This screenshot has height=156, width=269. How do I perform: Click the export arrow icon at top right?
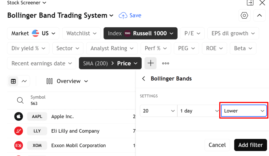[250, 3]
